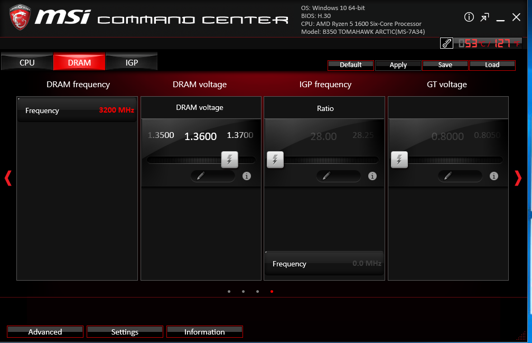Select the 1.3500 DRAM voltage value

161,135
